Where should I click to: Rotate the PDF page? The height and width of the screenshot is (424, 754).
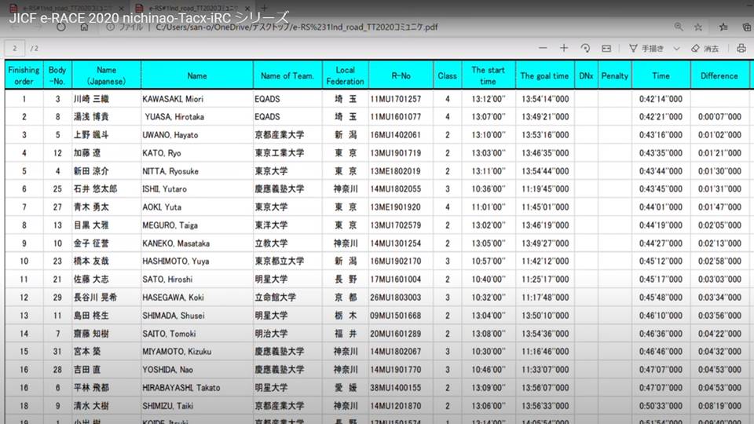click(585, 48)
